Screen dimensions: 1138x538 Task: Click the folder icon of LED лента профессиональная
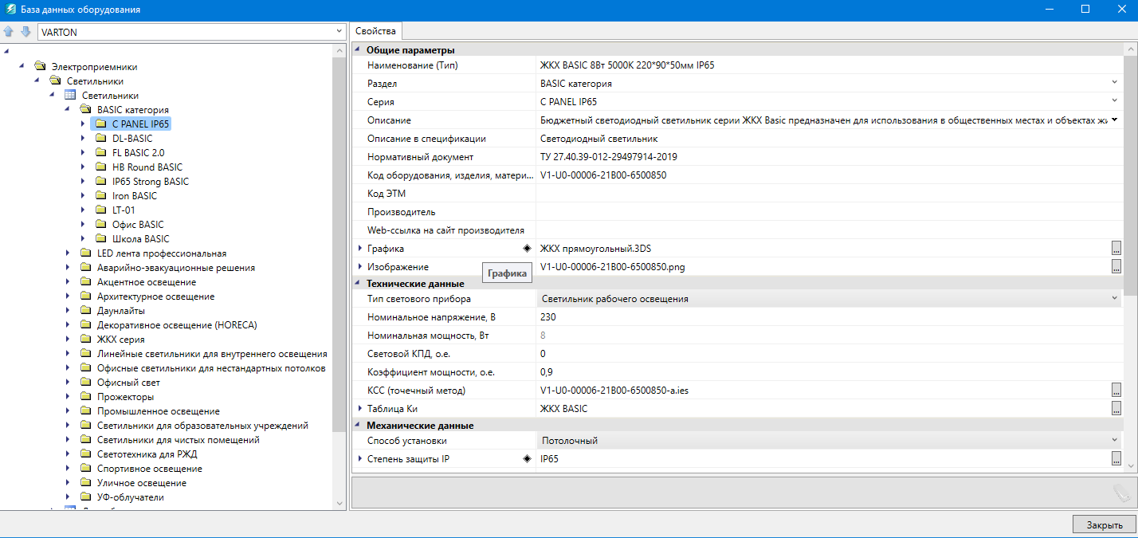click(86, 253)
